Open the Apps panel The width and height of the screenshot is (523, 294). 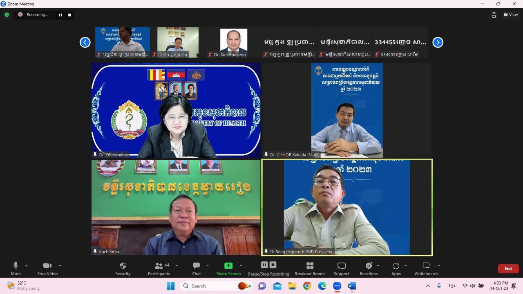click(396, 266)
